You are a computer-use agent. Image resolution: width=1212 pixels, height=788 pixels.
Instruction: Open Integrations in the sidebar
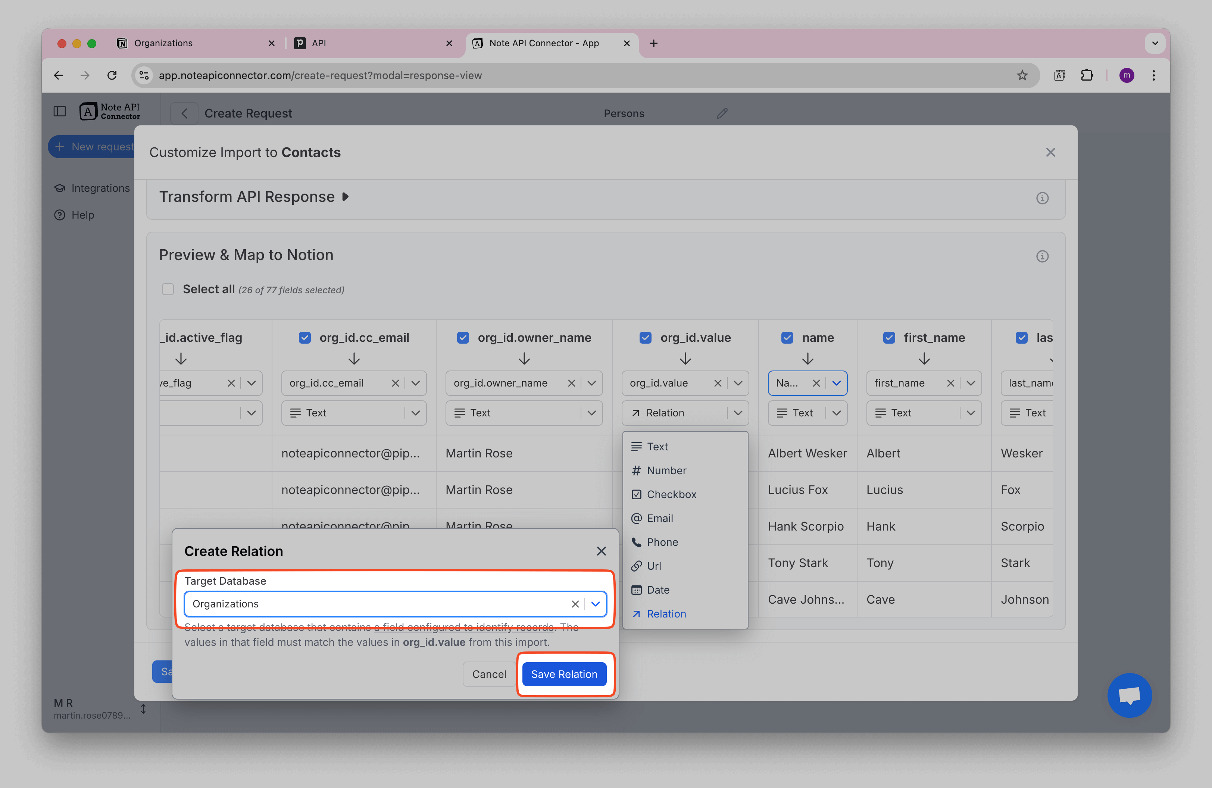(x=92, y=188)
